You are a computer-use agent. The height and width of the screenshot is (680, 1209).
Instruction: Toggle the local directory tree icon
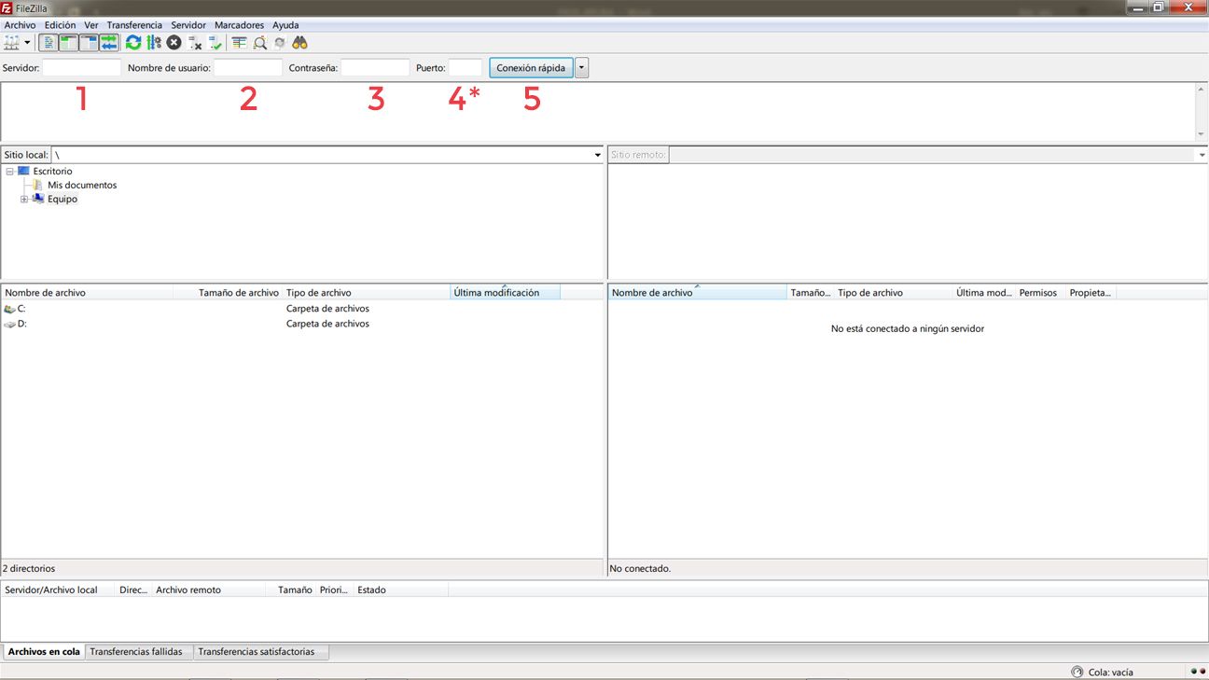pyautogui.click(x=68, y=43)
